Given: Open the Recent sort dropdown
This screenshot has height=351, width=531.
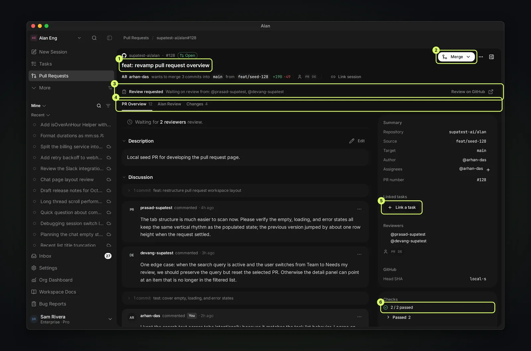Looking at the screenshot, I should pos(40,115).
